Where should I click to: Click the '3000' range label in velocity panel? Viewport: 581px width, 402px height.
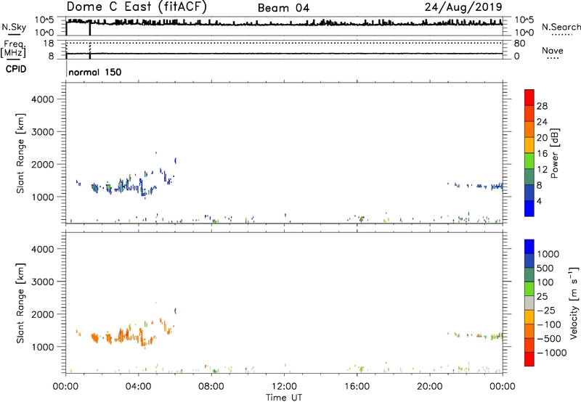pos(42,282)
